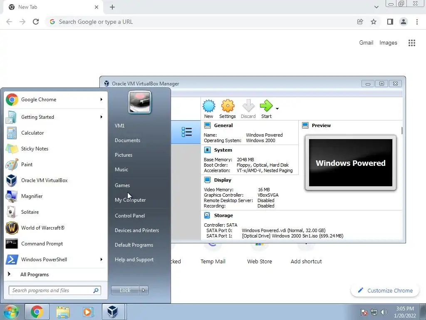
Task: Launch World of Warcraft from Start menu
Action: 56,228
